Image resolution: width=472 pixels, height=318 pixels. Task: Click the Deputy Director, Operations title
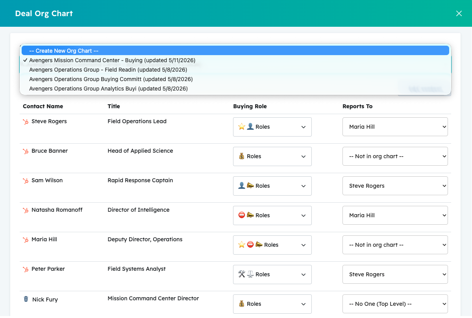(145, 239)
